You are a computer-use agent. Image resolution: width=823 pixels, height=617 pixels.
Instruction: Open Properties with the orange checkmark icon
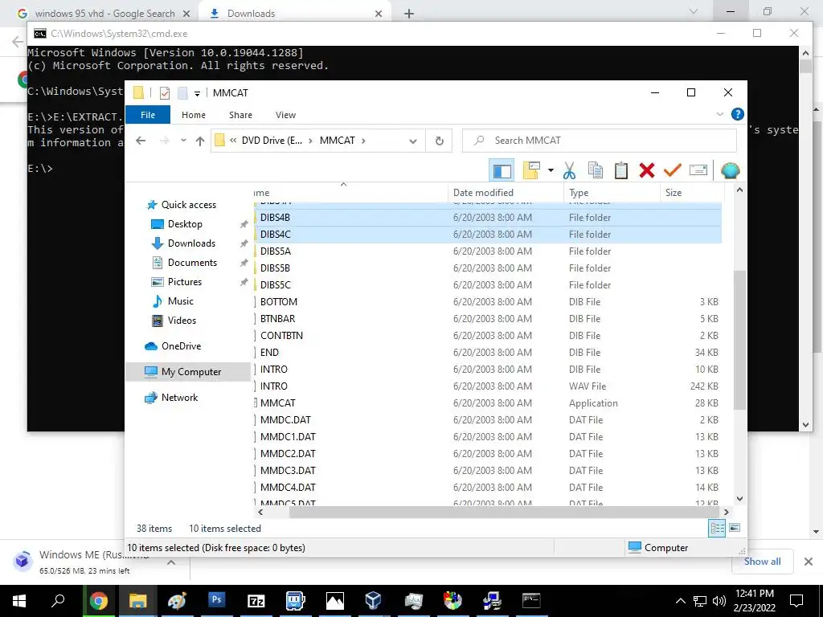[x=672, y=170]
